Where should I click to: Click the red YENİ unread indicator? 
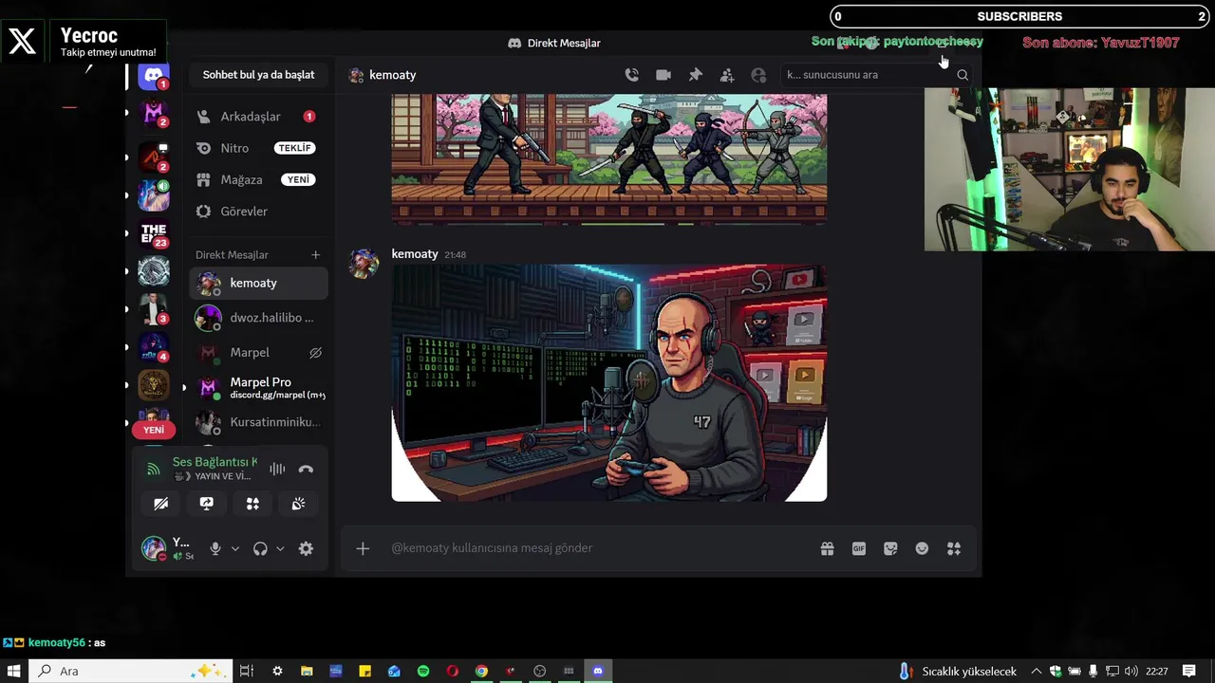(x=154, y=430)
